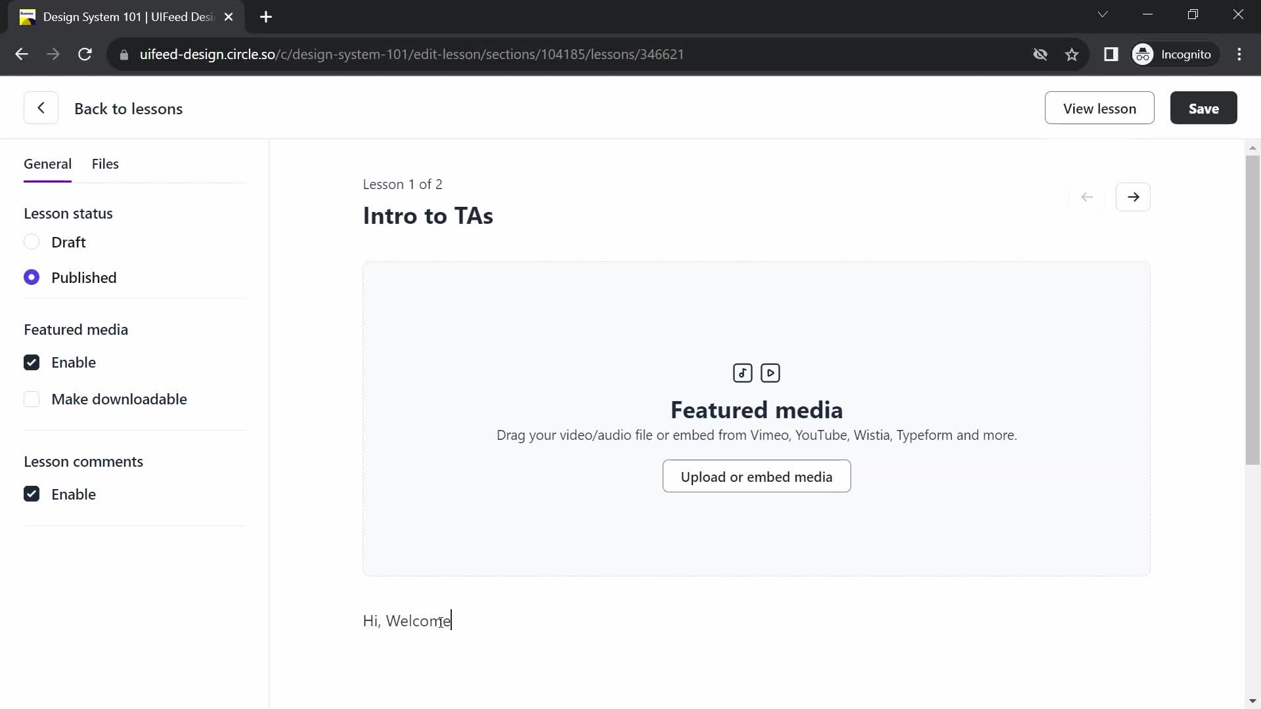Select the General tab
The image size is (1261, 709).
(48, 163)
